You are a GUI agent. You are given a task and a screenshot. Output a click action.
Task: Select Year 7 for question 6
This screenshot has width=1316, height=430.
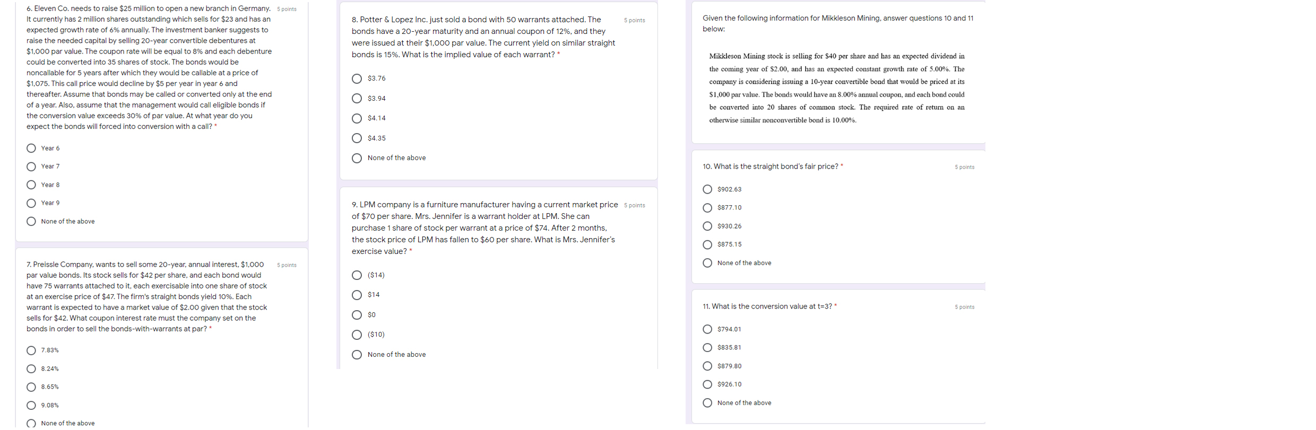tap(31, 166)
